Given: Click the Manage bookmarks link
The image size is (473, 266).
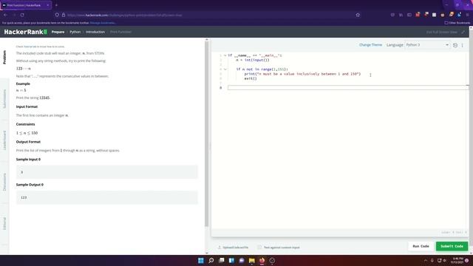Looking at the screenshot, I should (103, 23).
